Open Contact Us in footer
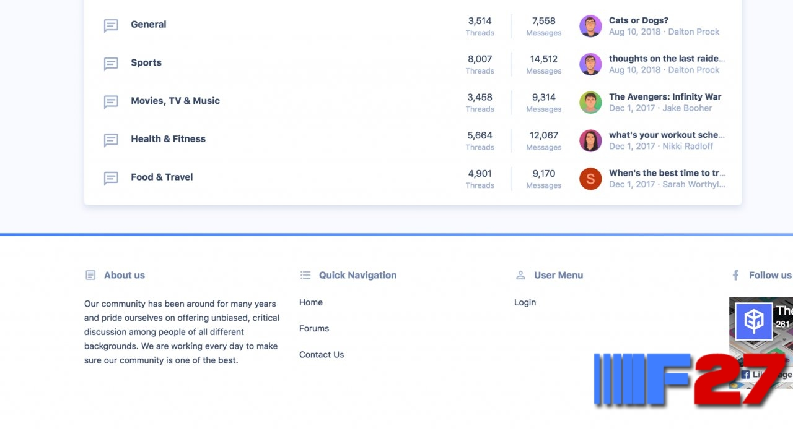Screen dimensions: 793x429 click(322, 354)
